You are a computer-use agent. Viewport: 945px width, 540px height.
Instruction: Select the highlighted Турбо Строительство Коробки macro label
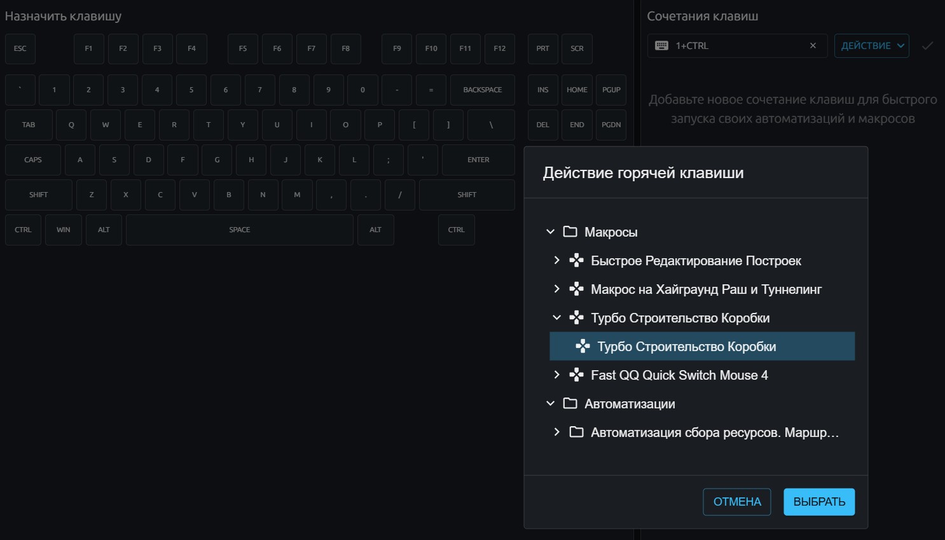(x=687, y=347)
